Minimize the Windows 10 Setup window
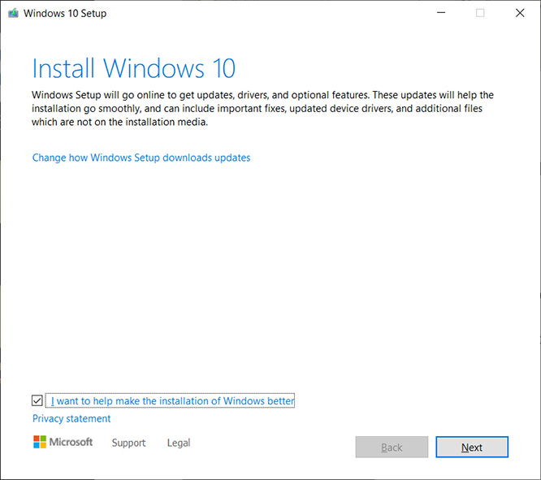541x480 pixels. (x=441, y=13)
